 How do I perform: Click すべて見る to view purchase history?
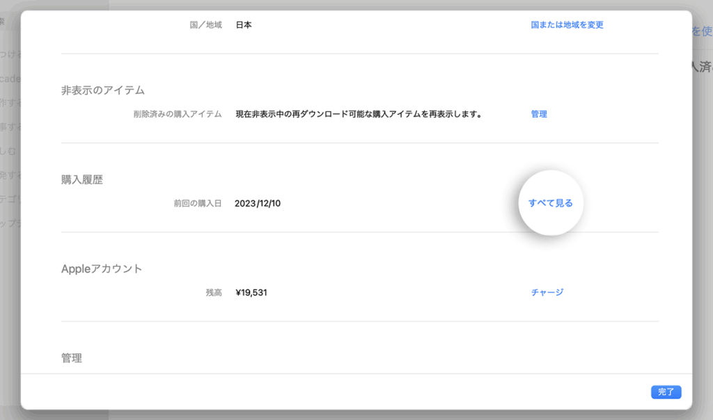pyautogui.click(x=550, y=203)
